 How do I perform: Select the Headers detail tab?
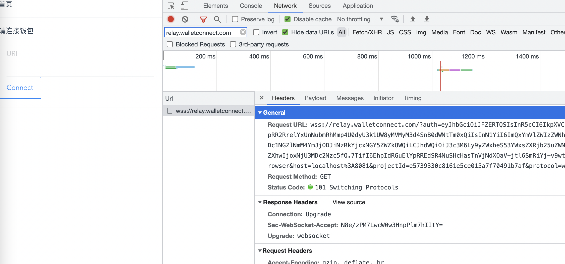coord(283,98)
